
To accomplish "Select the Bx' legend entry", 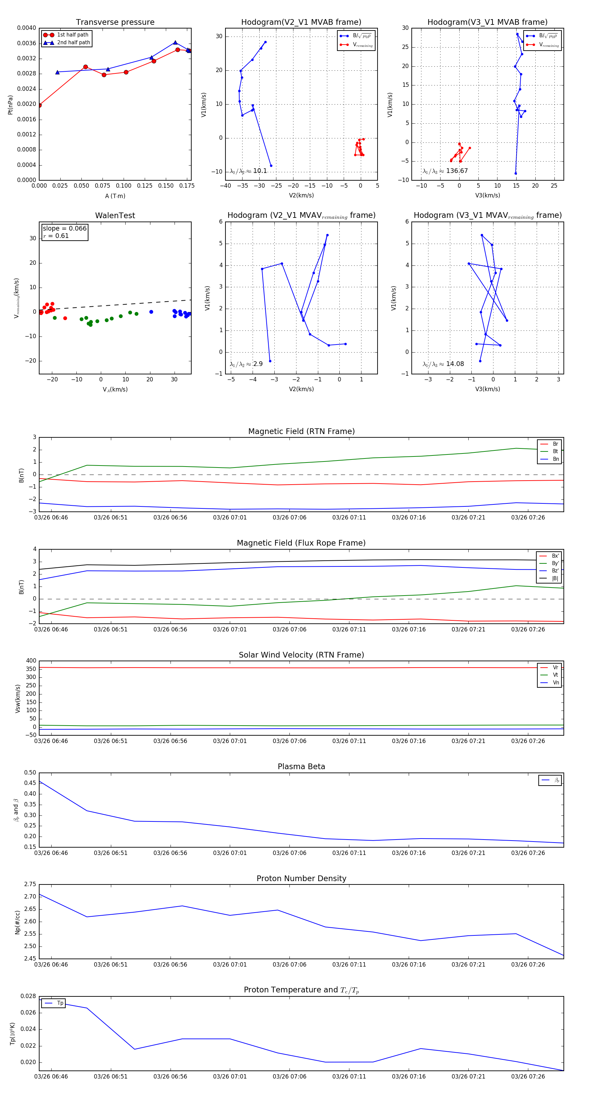I will pyautogui.click(x=549, y=556).
